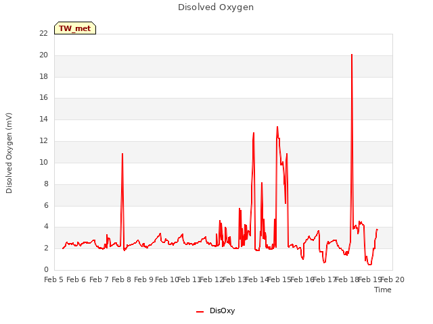
Task: Click the y-axis value 14
Action: pyautogui.click(x=43, y=119)
